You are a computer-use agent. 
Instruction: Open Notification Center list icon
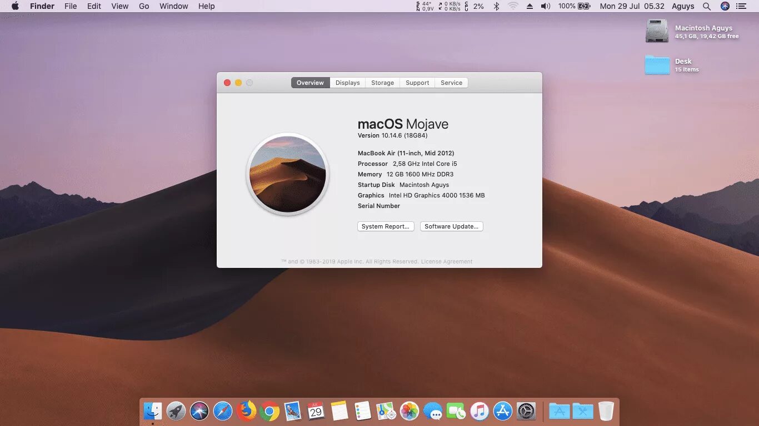(741, 6)
